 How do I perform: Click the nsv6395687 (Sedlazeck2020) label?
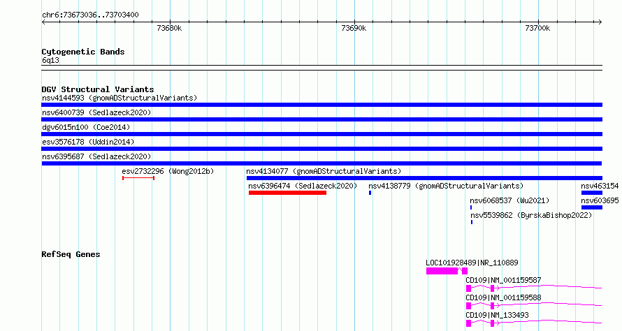tap(96, 156)
